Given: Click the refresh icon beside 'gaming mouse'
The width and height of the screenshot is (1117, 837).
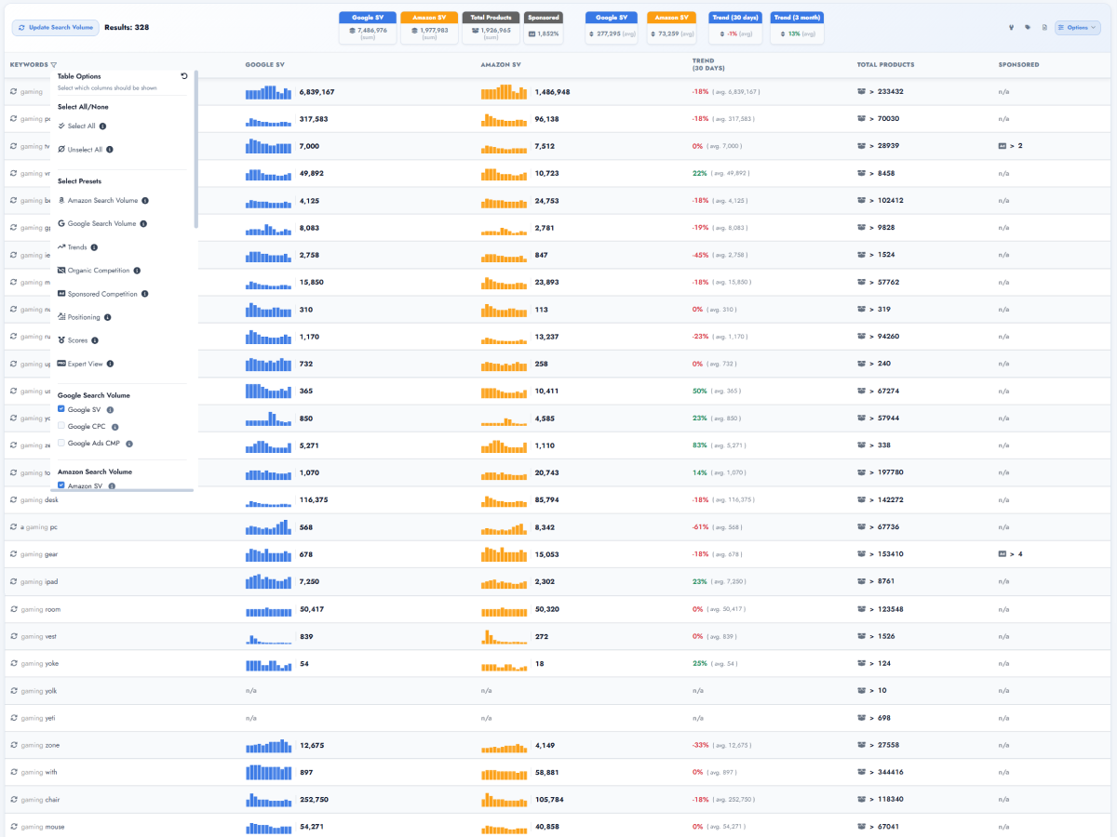Looking at the screenshot, I should coord(13,827).
